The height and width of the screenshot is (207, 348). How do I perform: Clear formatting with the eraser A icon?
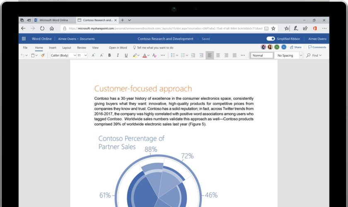click(x=154, y=55)
